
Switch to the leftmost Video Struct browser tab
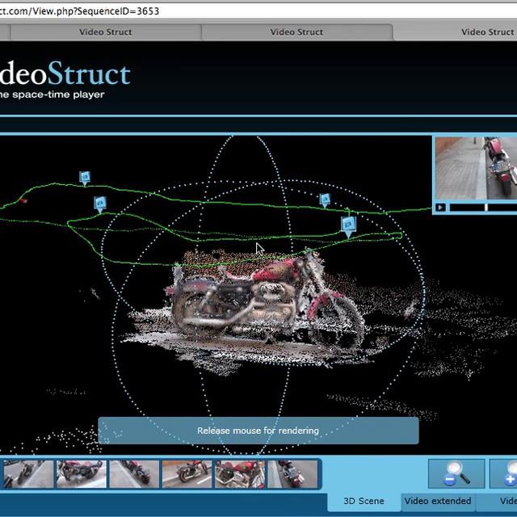(105, 32)
